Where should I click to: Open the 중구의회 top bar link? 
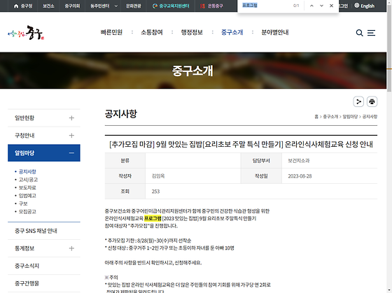pos(73,6)
